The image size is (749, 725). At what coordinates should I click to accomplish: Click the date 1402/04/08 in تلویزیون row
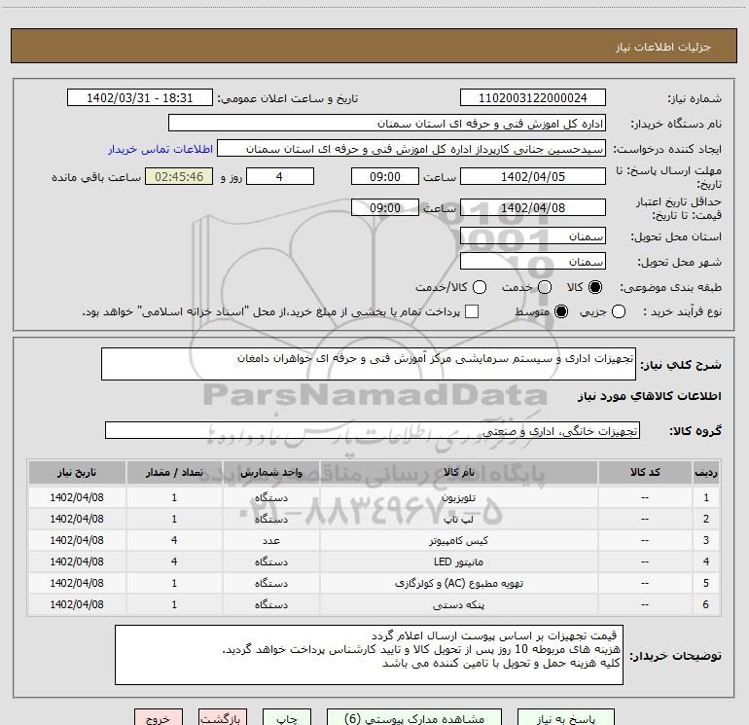(77, 497)
